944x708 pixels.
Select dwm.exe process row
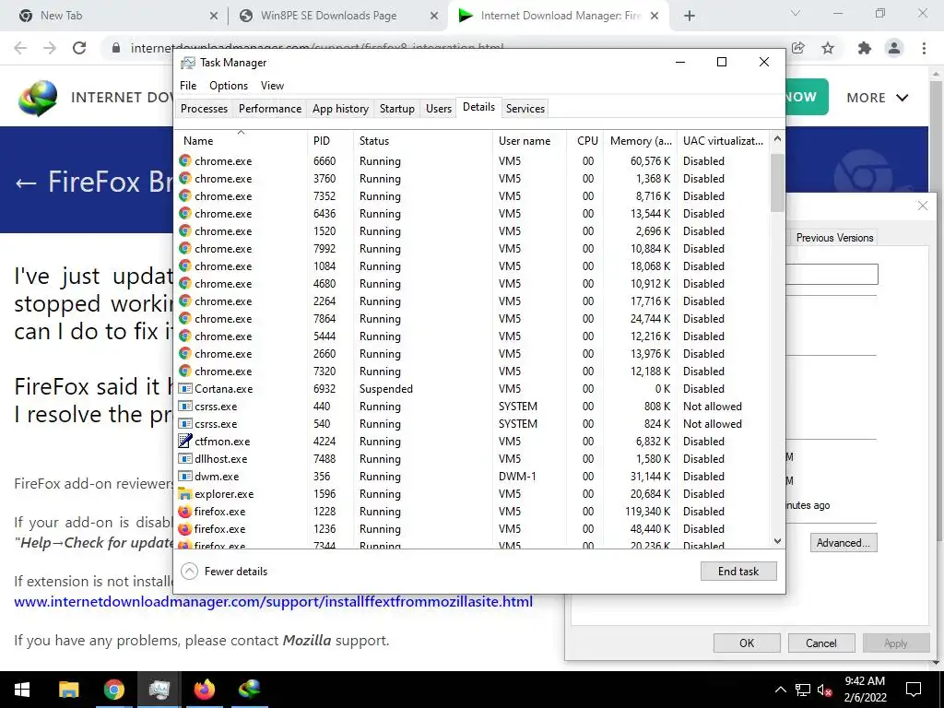point(473,477)
